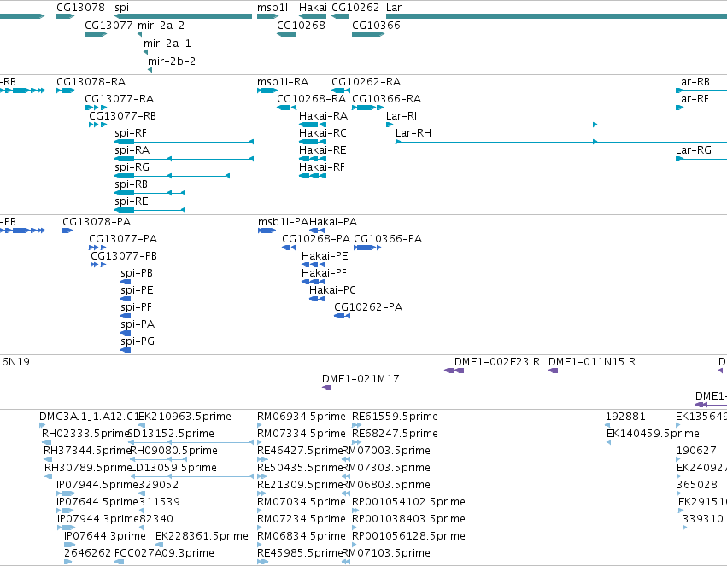Select the Lar-RB transcript label
Screen dimensions: 727x566
(x=693, y=81)
